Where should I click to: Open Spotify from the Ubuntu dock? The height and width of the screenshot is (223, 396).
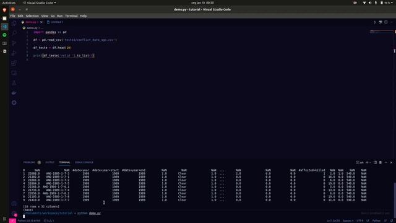[x=4, y=35]
